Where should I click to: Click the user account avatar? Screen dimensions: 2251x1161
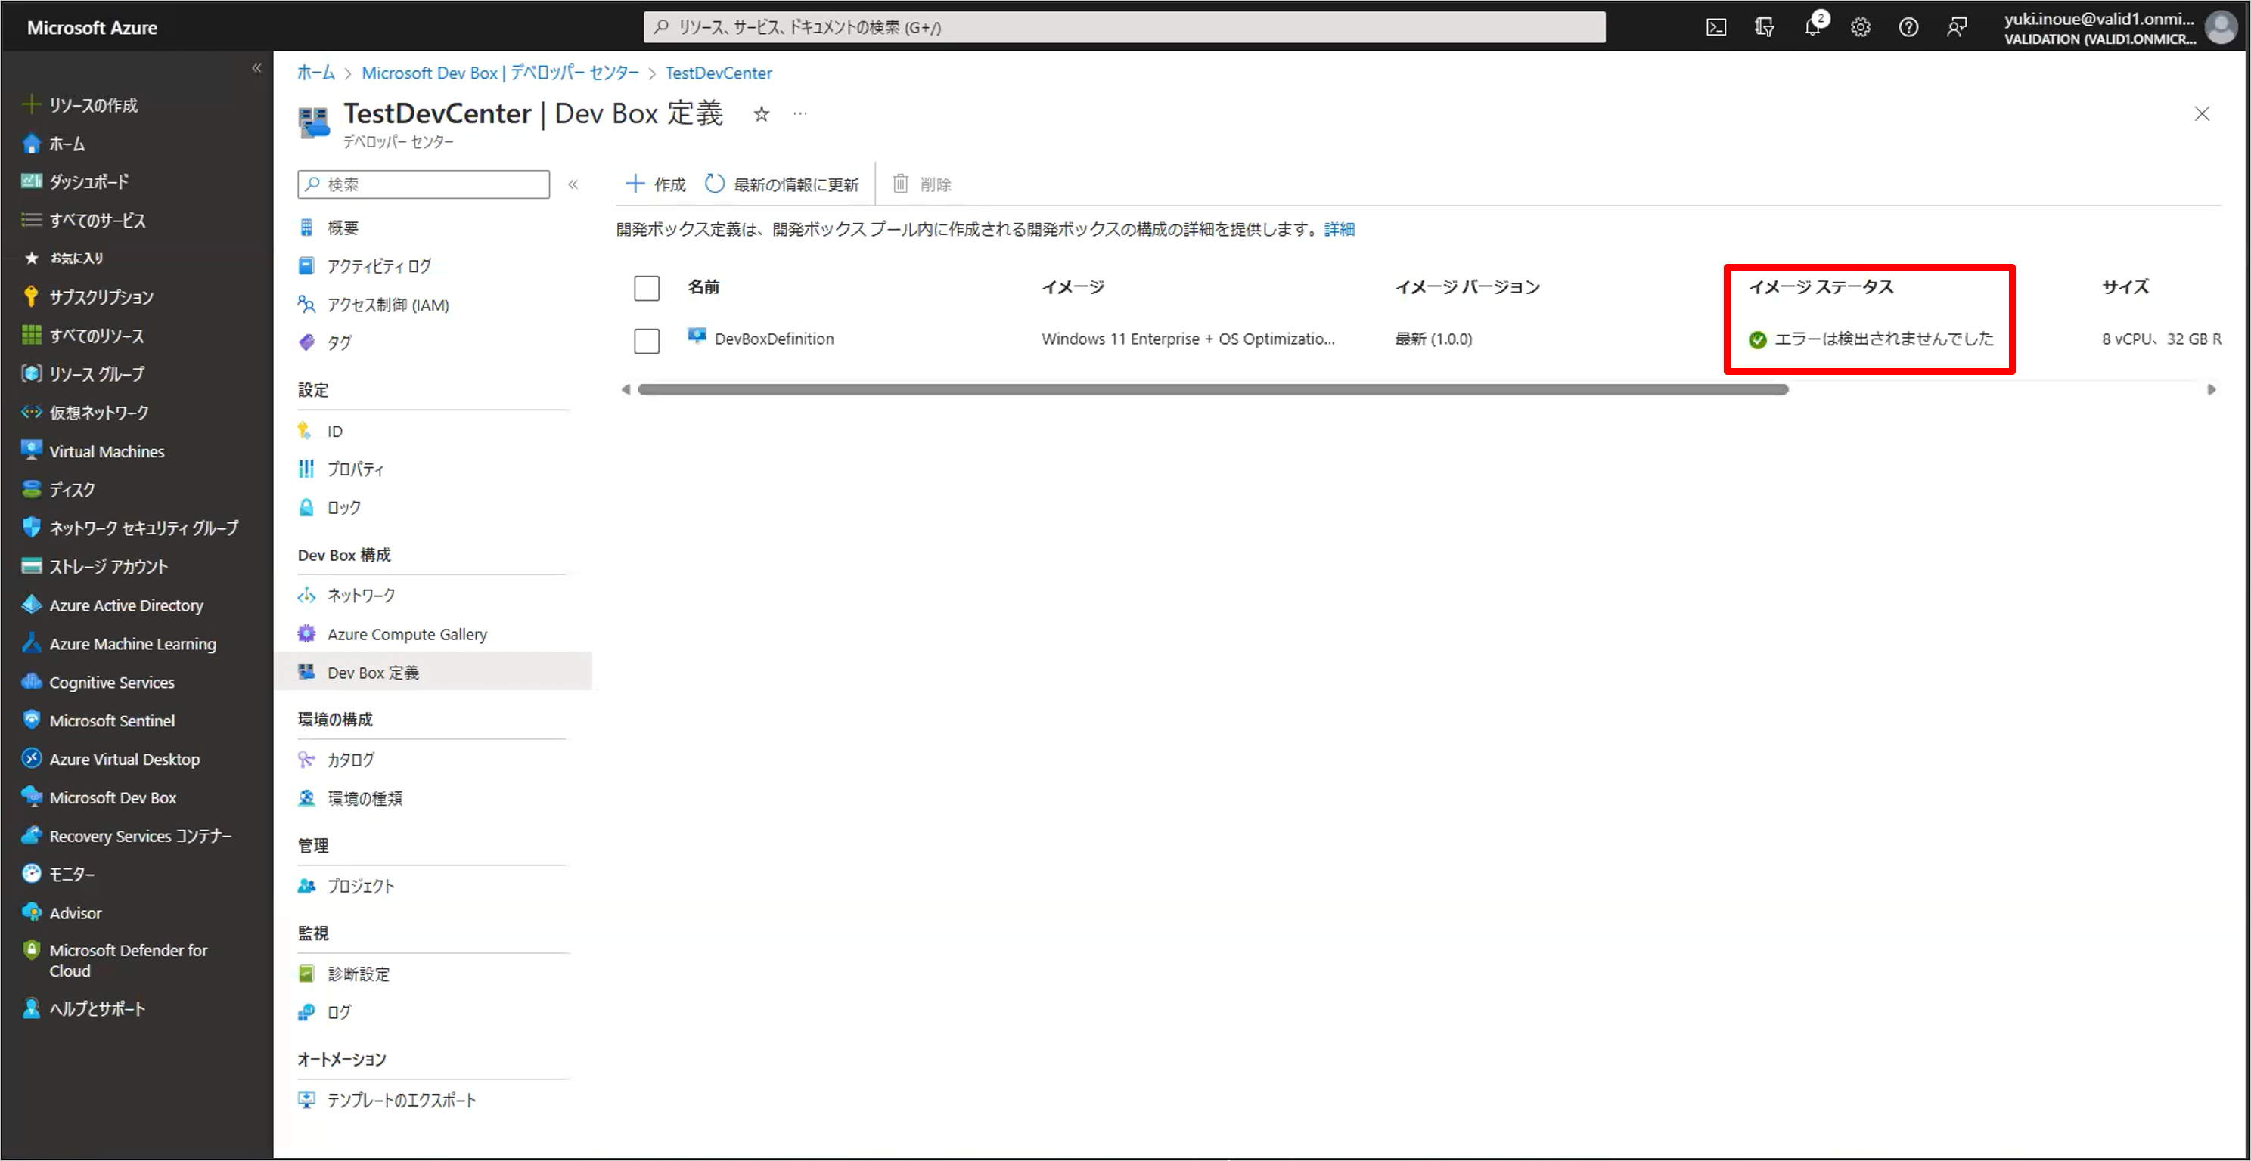pyautogui.click(x=2222, y=27)
